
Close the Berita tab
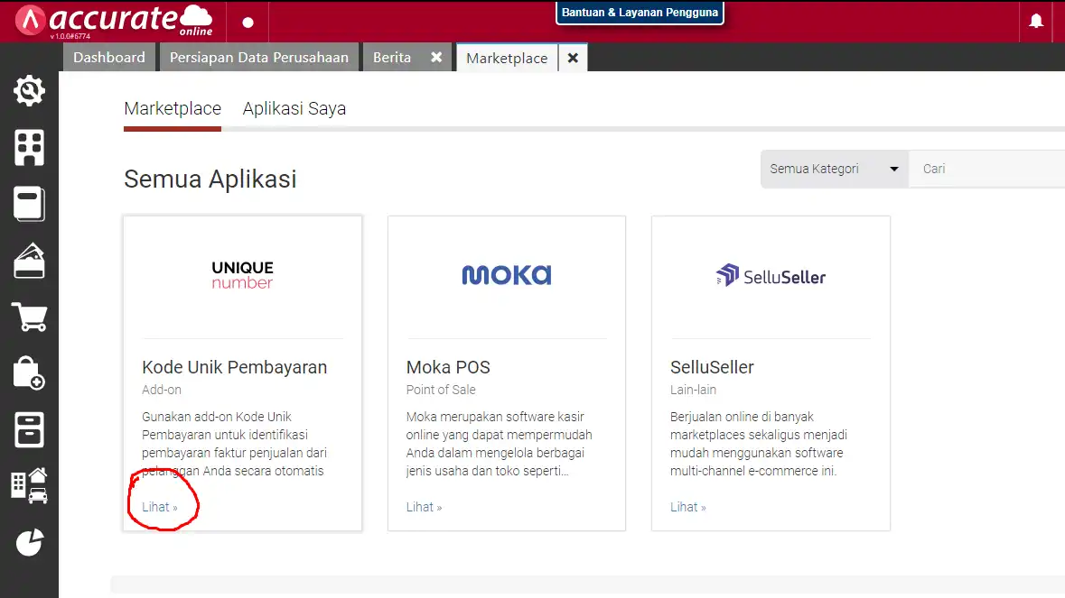(x=436, y=58)
